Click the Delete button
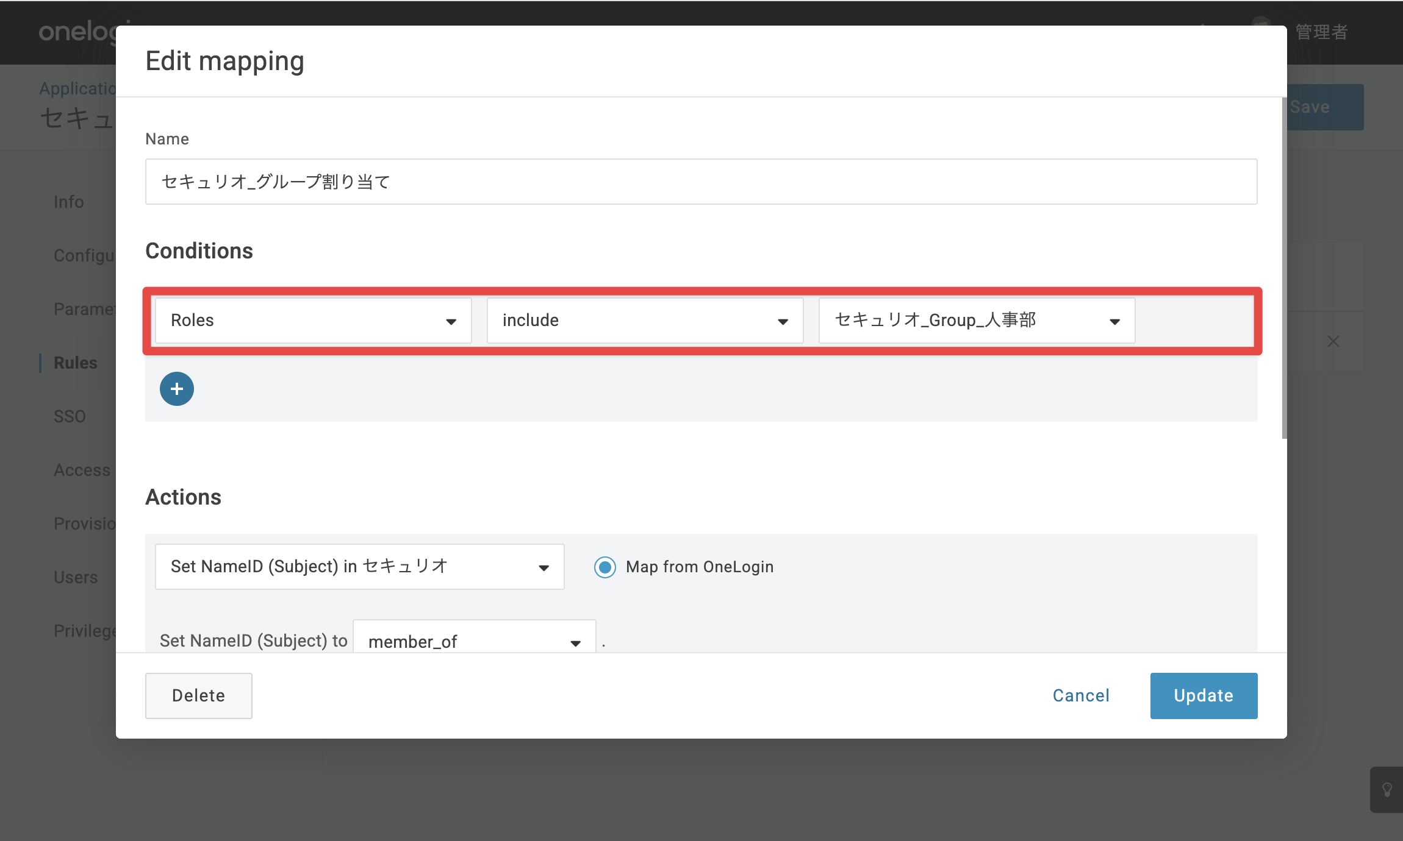1403x841 pixels. point(199,696)
